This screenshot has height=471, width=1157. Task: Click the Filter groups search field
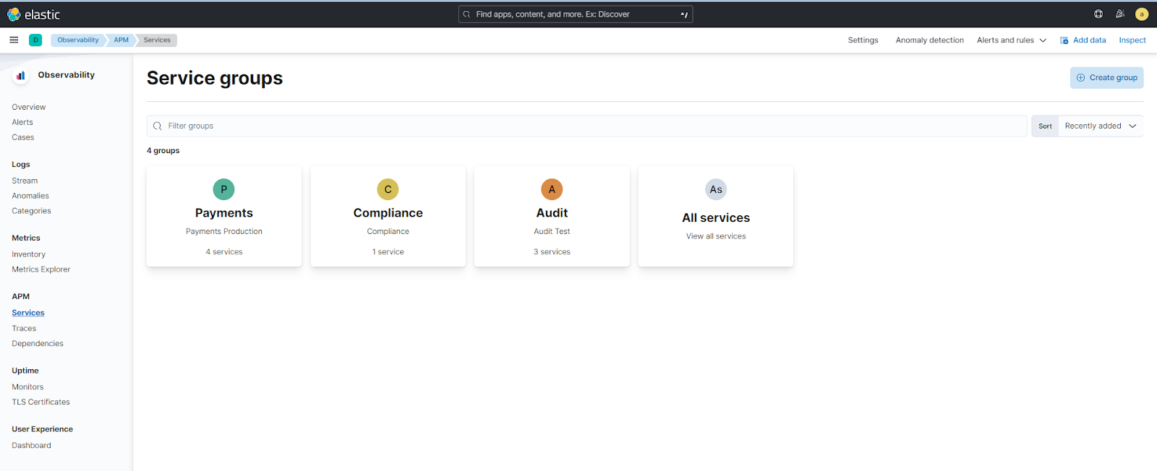click(x=586, y=126)
